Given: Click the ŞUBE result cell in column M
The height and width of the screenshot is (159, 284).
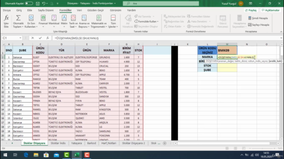Looking at the screenshot, I should click(227, 70).
